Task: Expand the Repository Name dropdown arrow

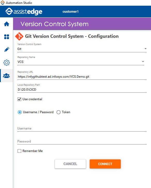Action: click(x=143, y=62)
